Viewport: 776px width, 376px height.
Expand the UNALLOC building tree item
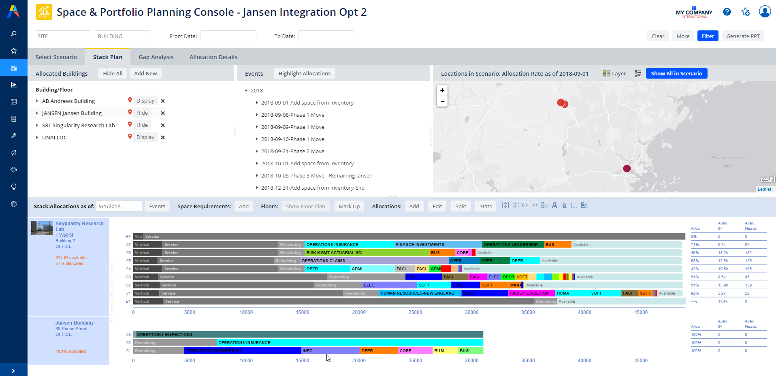pyautogui.click(x=37, y=137)
